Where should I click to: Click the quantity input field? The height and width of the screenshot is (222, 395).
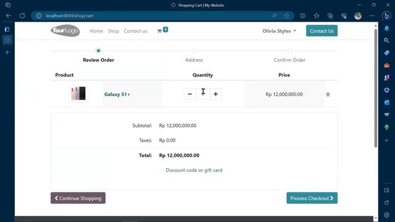pyautogui.click(x=203, y=94)
